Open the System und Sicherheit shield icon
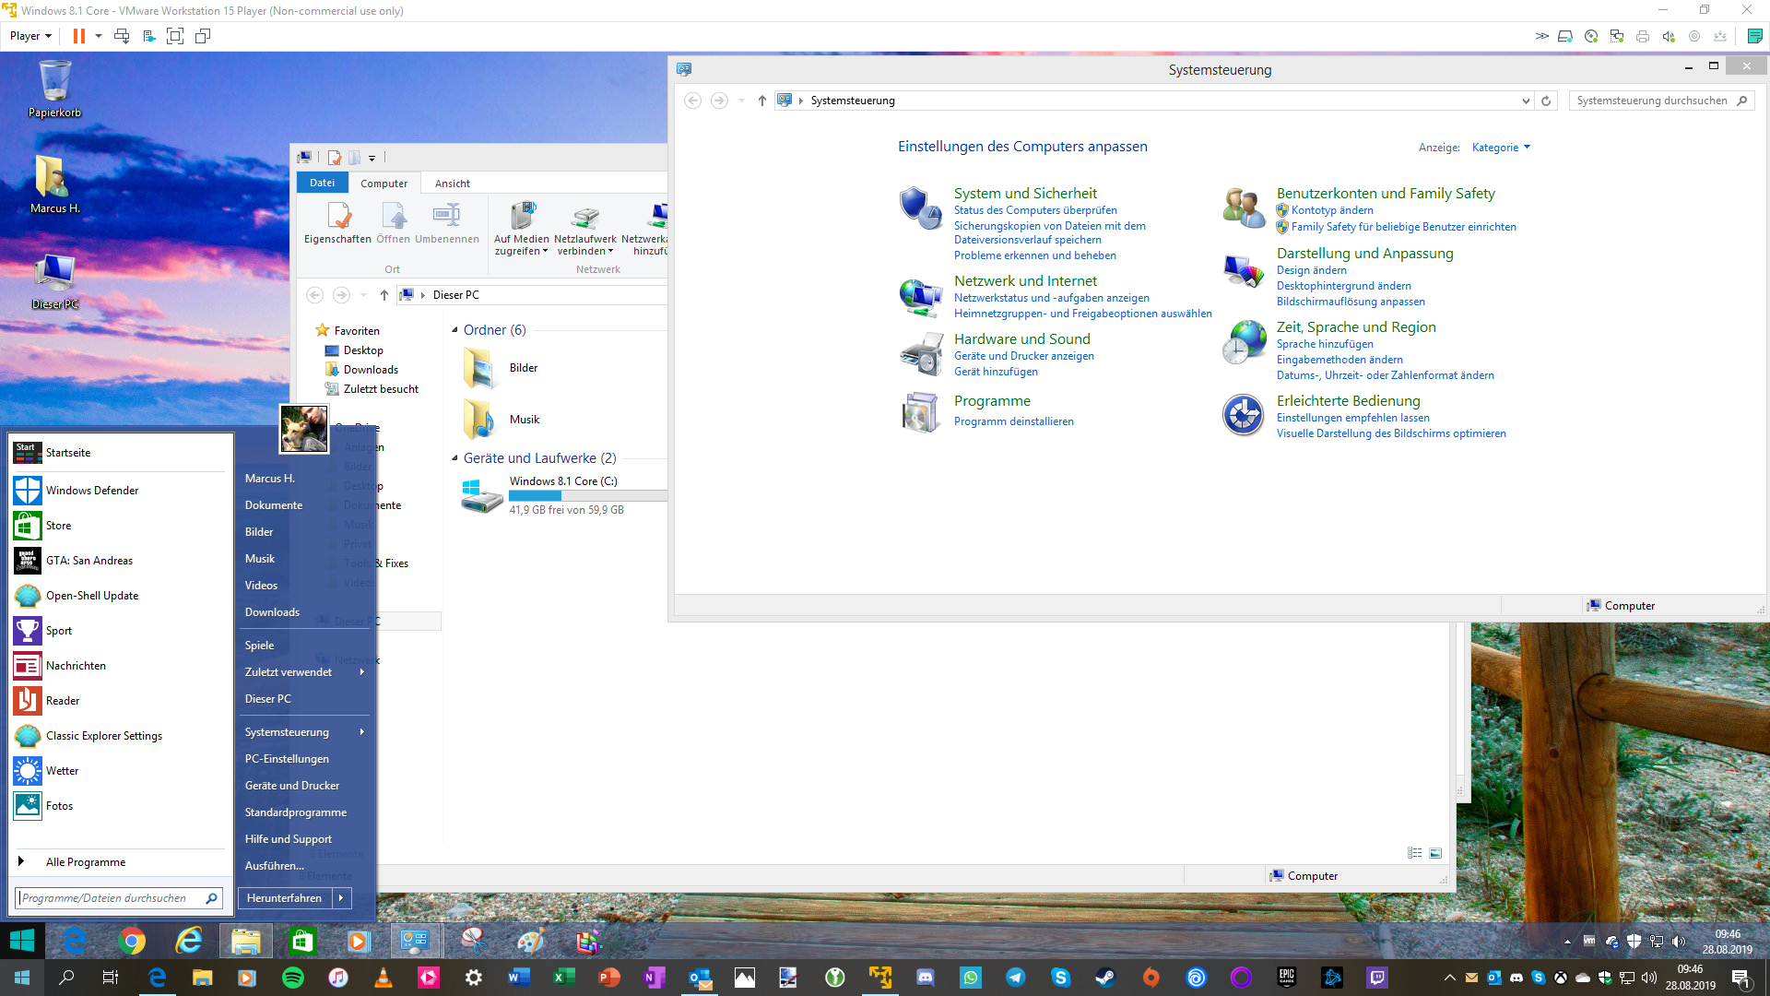Image resolution: width=1770 pixels, height=996 pixels. [x=919, y=208]
